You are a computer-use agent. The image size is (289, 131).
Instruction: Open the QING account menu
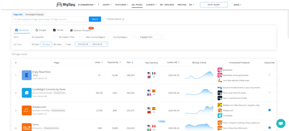(237, 5)
